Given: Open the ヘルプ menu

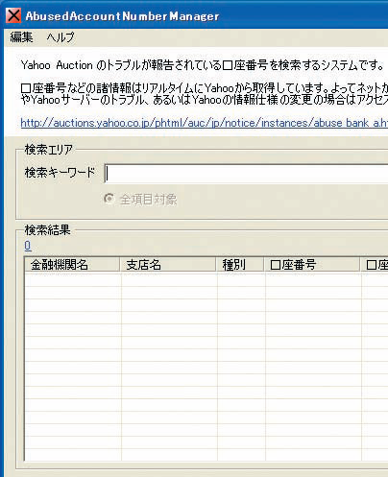Looking at the screenshot, I should [x=61, y=37].
